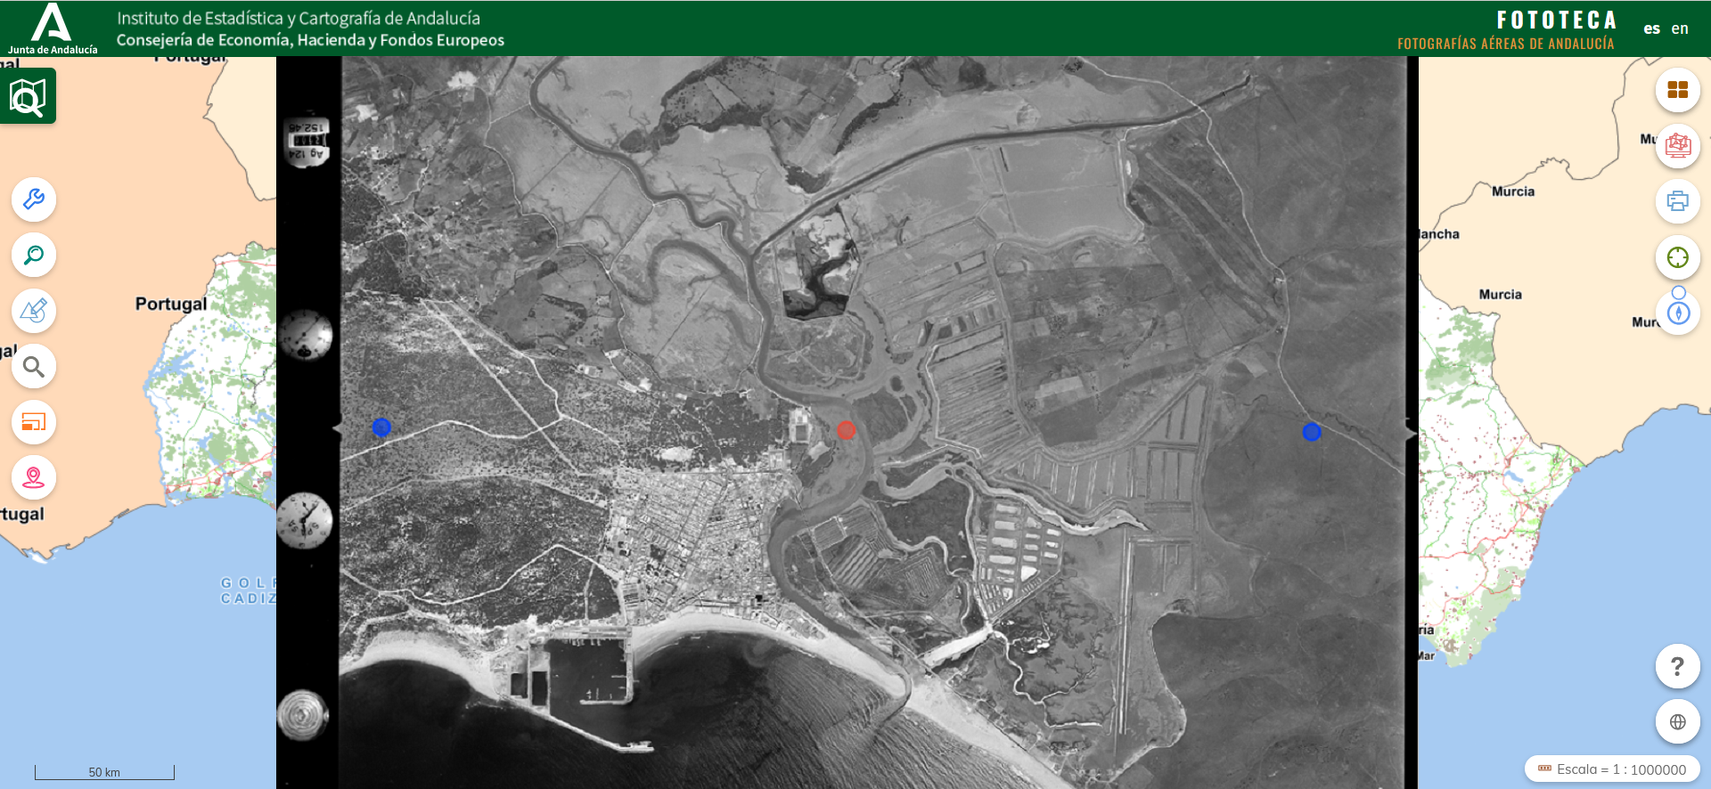Open the brown four-squares grid button
Viewport: 1711px width, 789px height.
(x=1678, y=90)
